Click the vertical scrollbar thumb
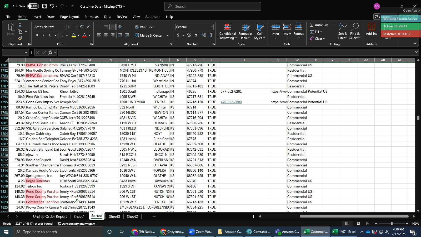421x237 pixels. click(418, 118)
